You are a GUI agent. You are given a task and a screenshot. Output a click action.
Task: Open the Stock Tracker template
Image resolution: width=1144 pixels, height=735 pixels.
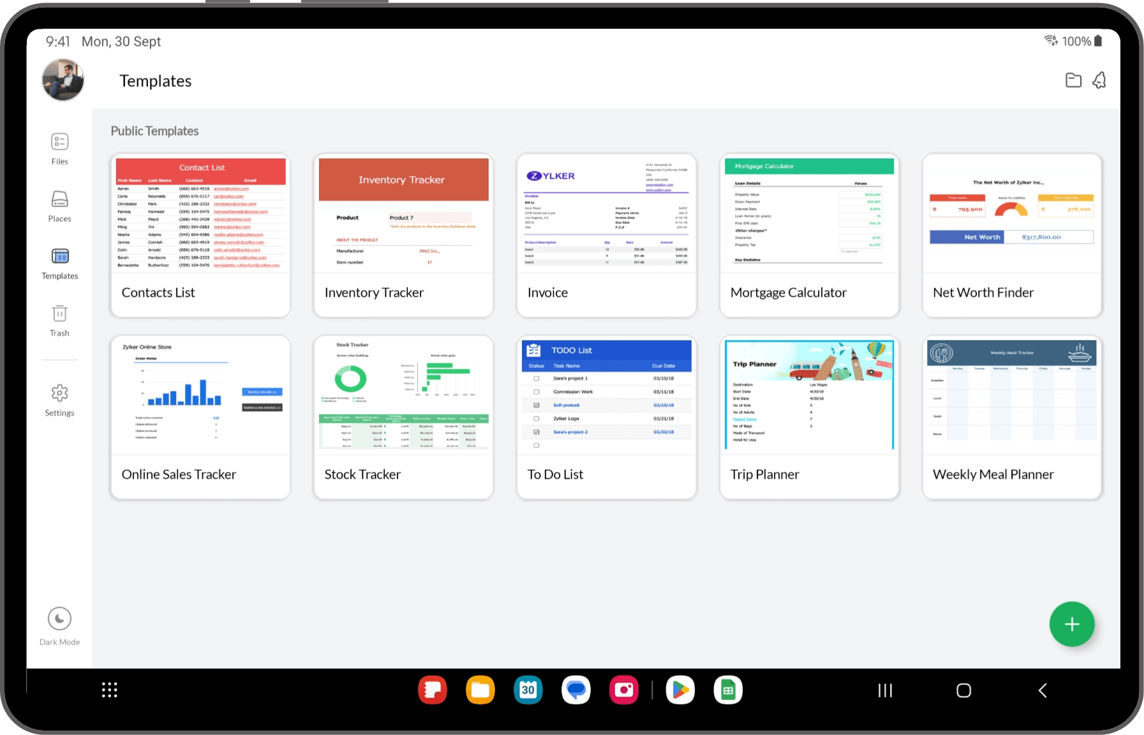tap(403, 417)
